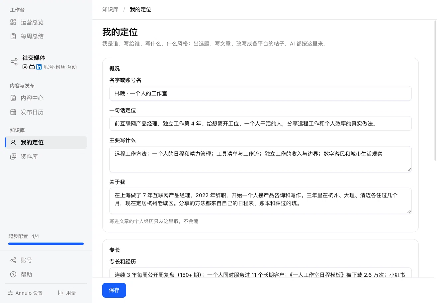Open the 资料库 image library icon

pyautogui.click(x=13, y=157)
